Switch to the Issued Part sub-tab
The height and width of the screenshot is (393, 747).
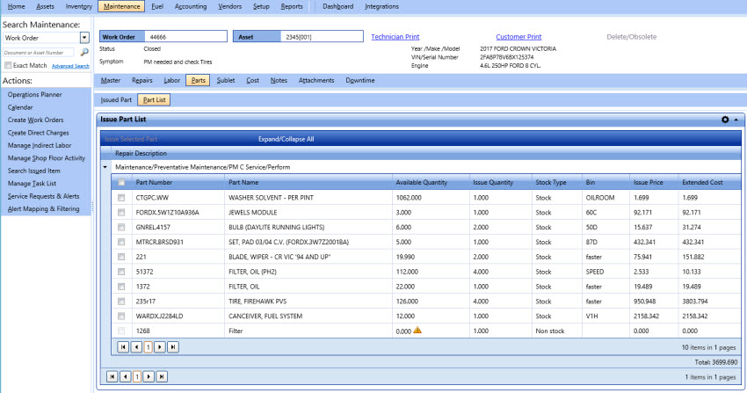click(x=116, y=100)
